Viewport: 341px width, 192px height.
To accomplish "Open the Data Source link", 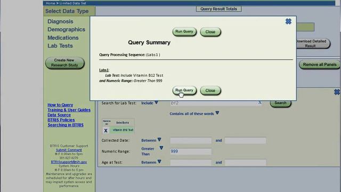I will tap(59, 115).
